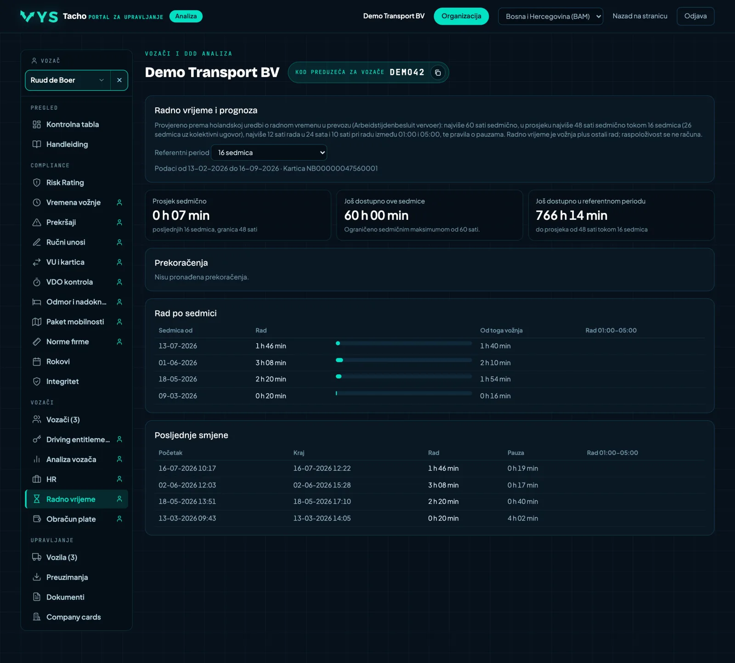Click the Handleiding book icon
This screenshot has width=735, height=663.
pos(37,145)
